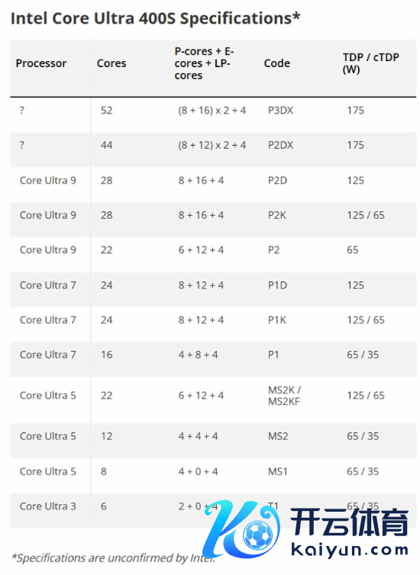Screen dimensions: 420x575
Task: Click the 4 + 0 + 4 core configuration
Action: [198, 471]
